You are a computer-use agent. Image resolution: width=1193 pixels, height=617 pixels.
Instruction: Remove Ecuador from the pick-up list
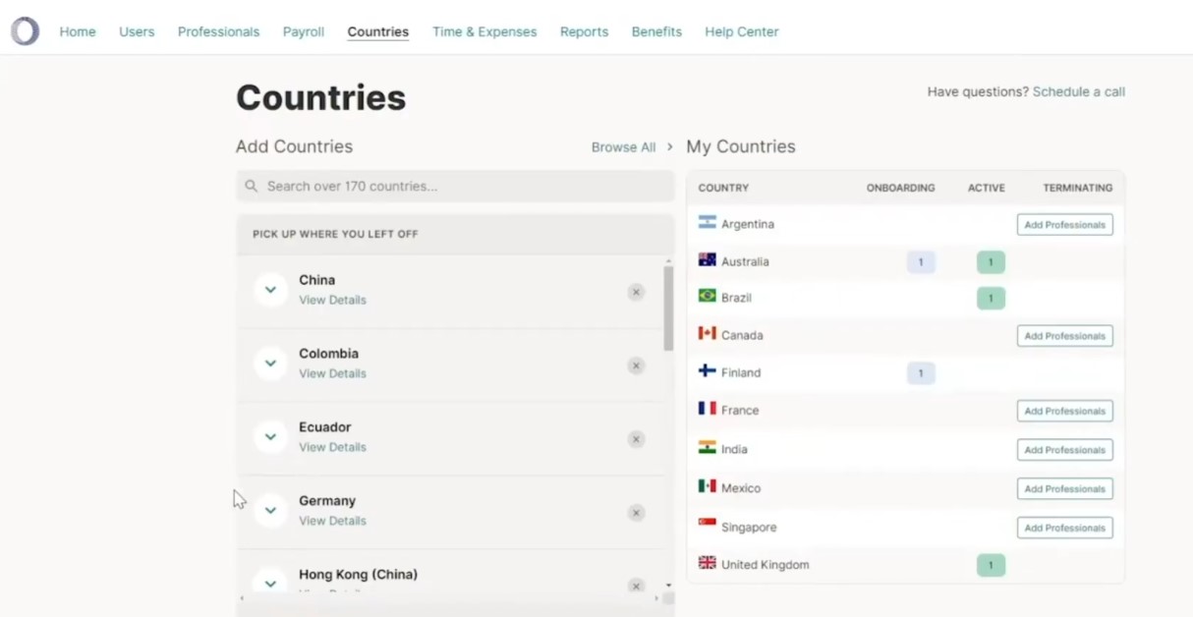636,439
